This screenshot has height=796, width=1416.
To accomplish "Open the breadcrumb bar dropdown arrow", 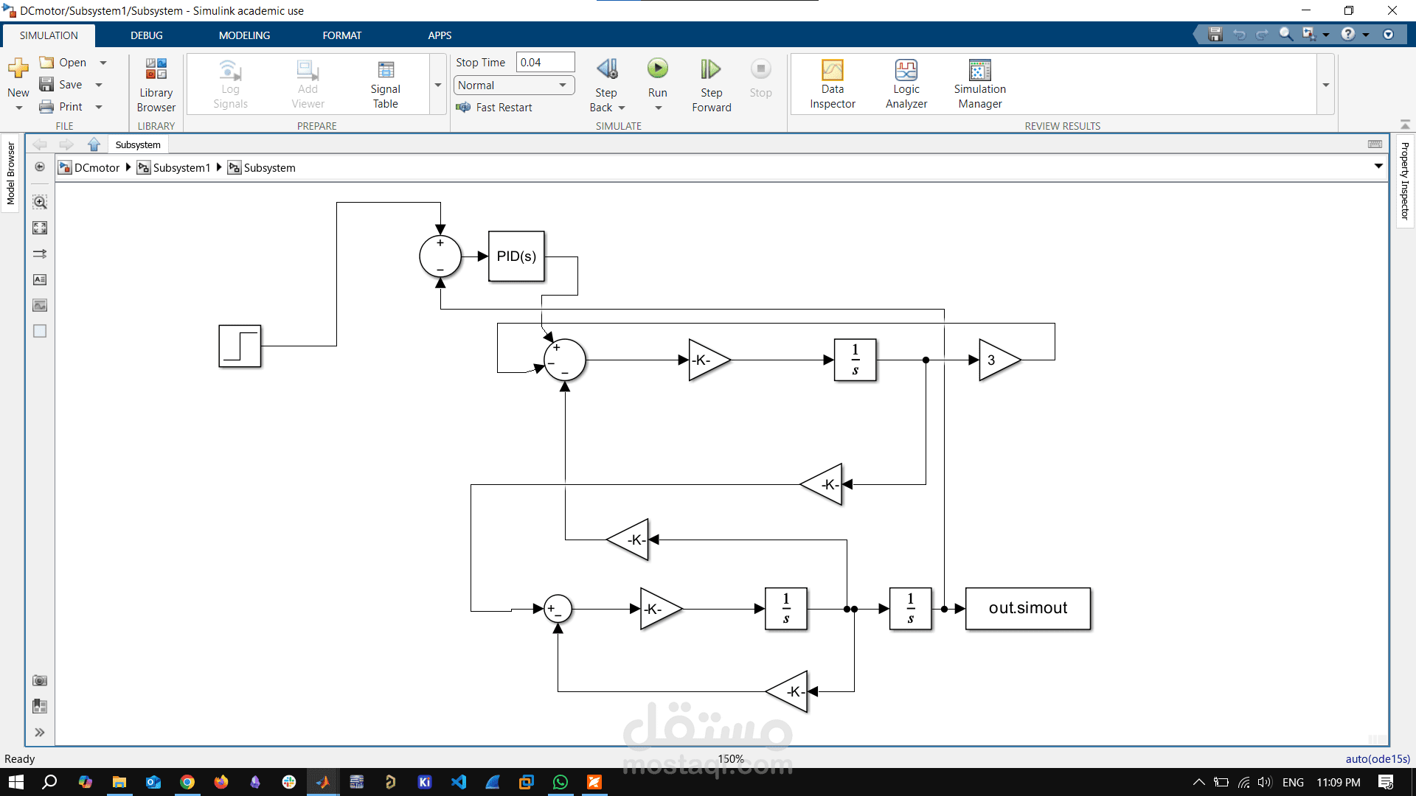I will 1378,167.
